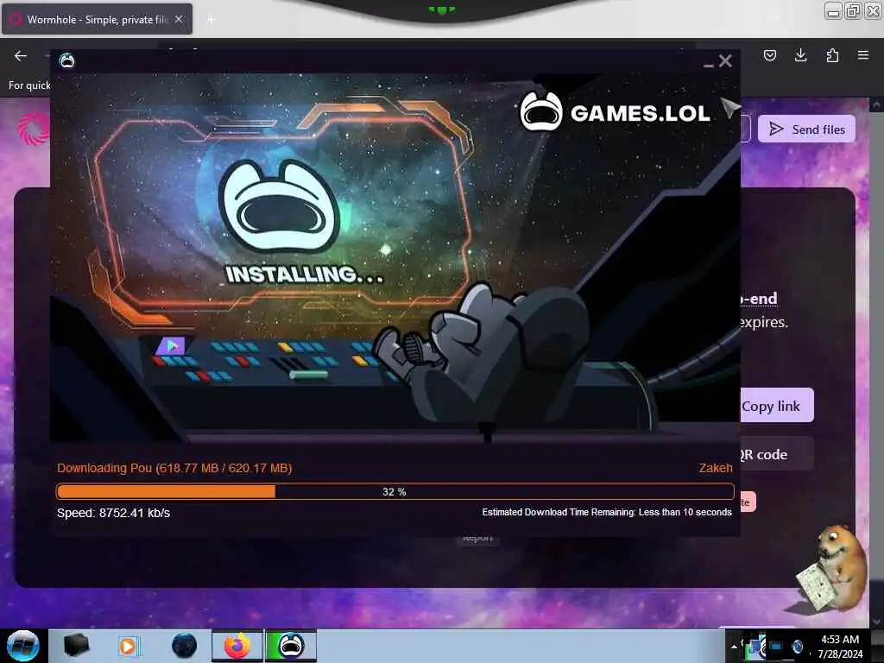Click the GAMES.LOL logo in installer
The image size is (884, 663).
click(615, 112)
